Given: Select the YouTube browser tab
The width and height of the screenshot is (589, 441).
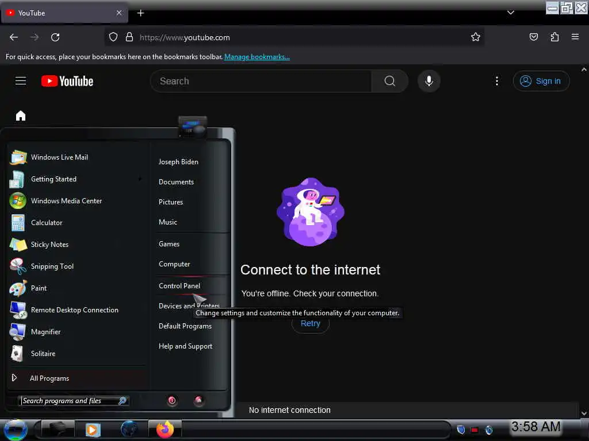Looking at the screenshot, I should click(x=64, y=13).
